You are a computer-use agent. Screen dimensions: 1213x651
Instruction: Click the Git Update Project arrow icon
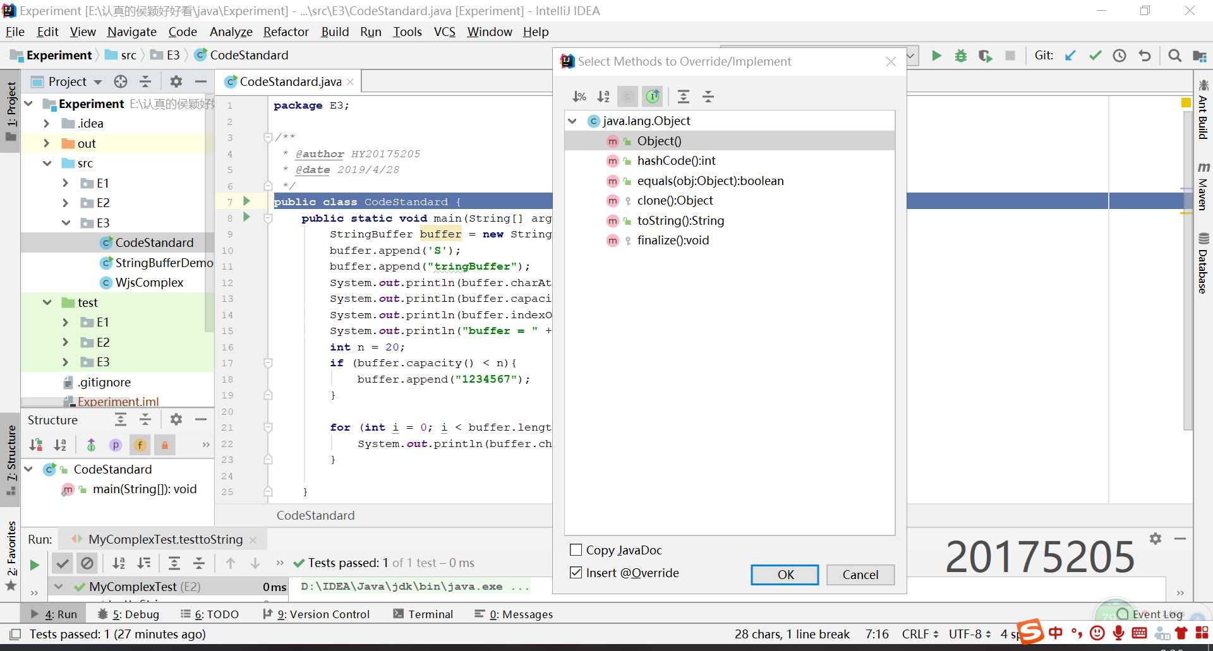(1070, 56)
